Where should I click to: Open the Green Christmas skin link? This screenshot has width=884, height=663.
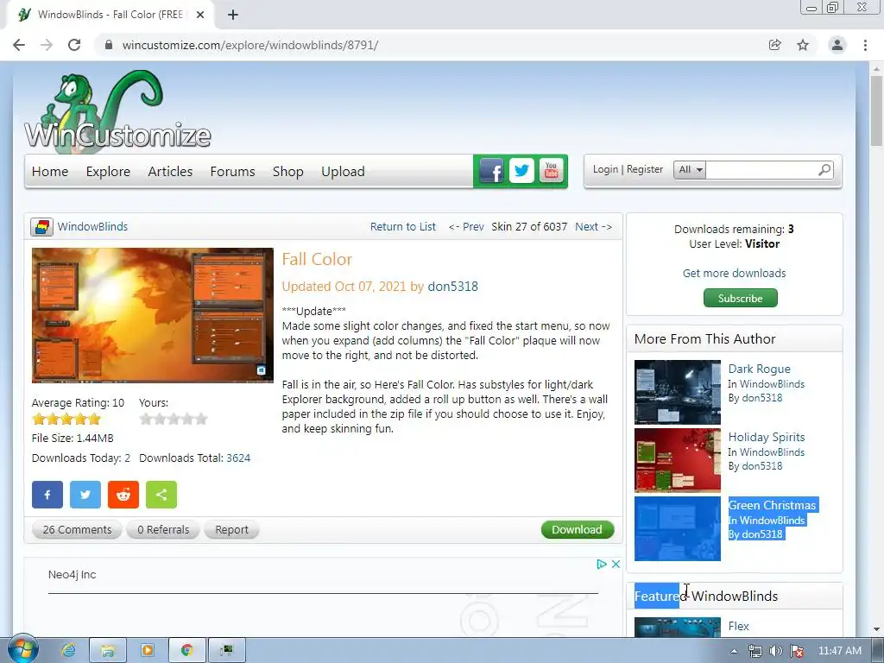(x=772, y=505)
